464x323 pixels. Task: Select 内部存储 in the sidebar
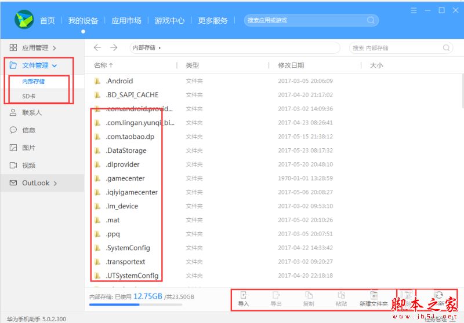34,81
